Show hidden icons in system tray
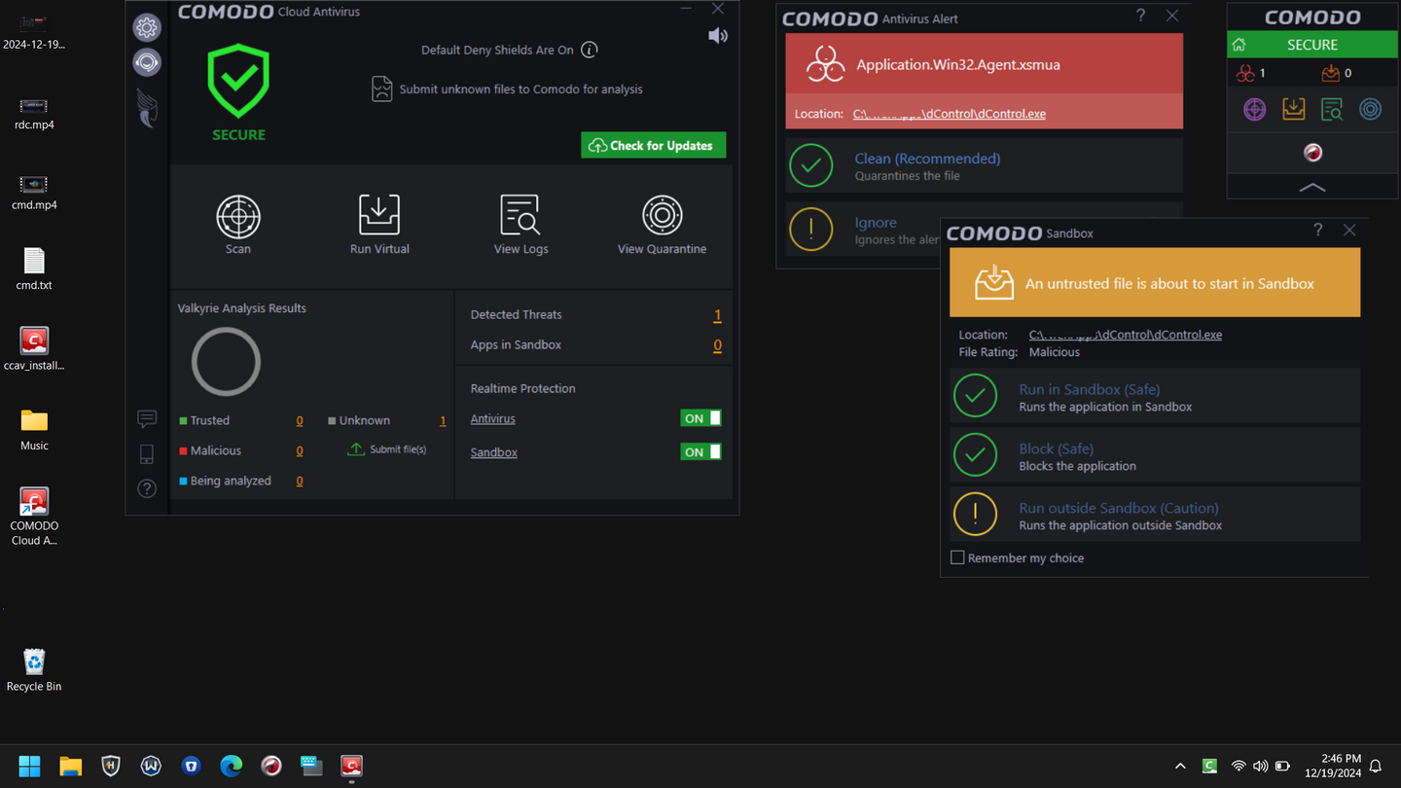 (x=1180, y=767)
